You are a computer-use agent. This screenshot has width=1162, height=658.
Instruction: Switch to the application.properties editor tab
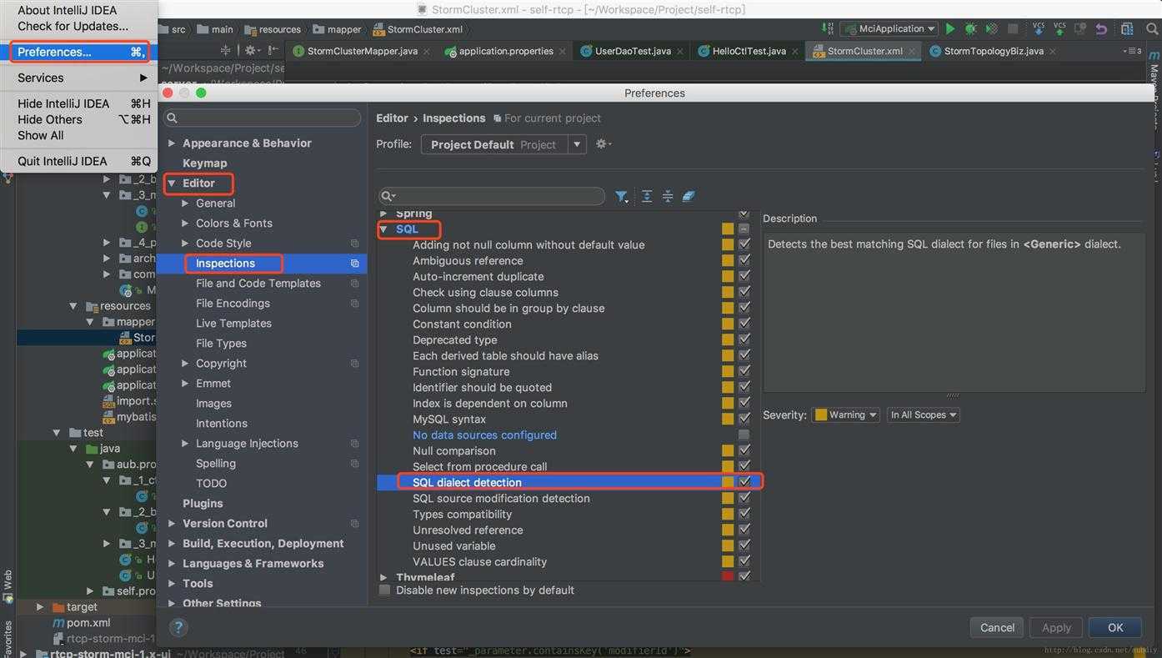506,51
